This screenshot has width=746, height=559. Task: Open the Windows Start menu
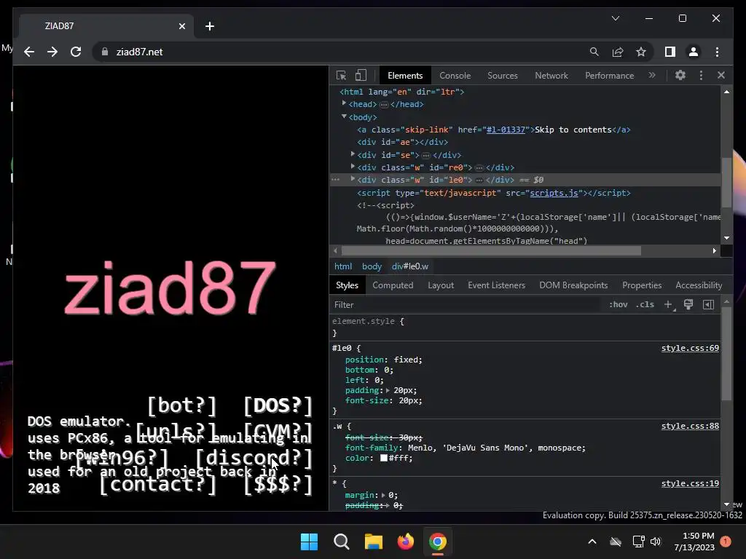[x=309, y=542]
